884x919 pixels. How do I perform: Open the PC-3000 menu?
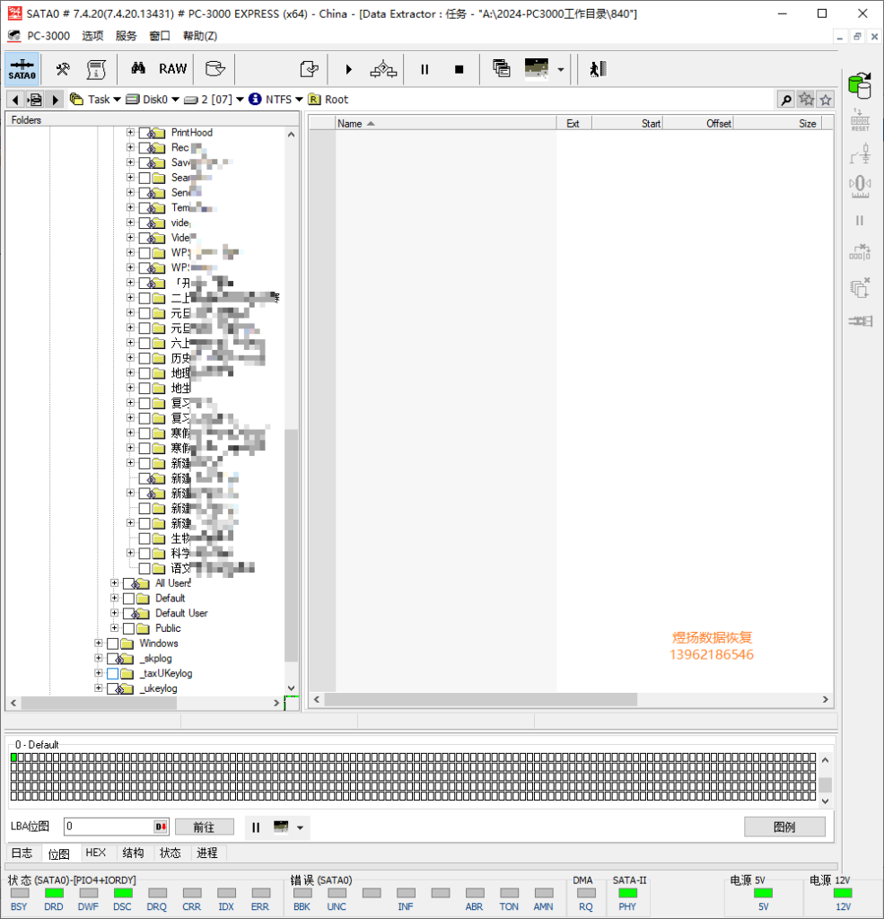tap(48, 36)
